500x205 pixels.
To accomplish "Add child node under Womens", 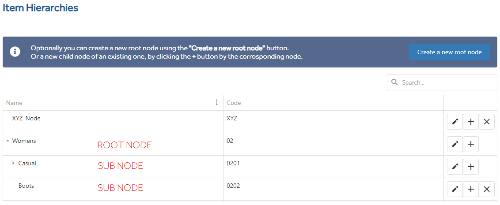I will (471, 144).
